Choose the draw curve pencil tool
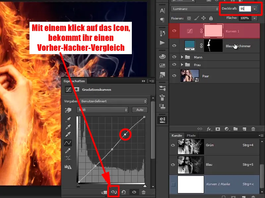 (x=68, y=150)
